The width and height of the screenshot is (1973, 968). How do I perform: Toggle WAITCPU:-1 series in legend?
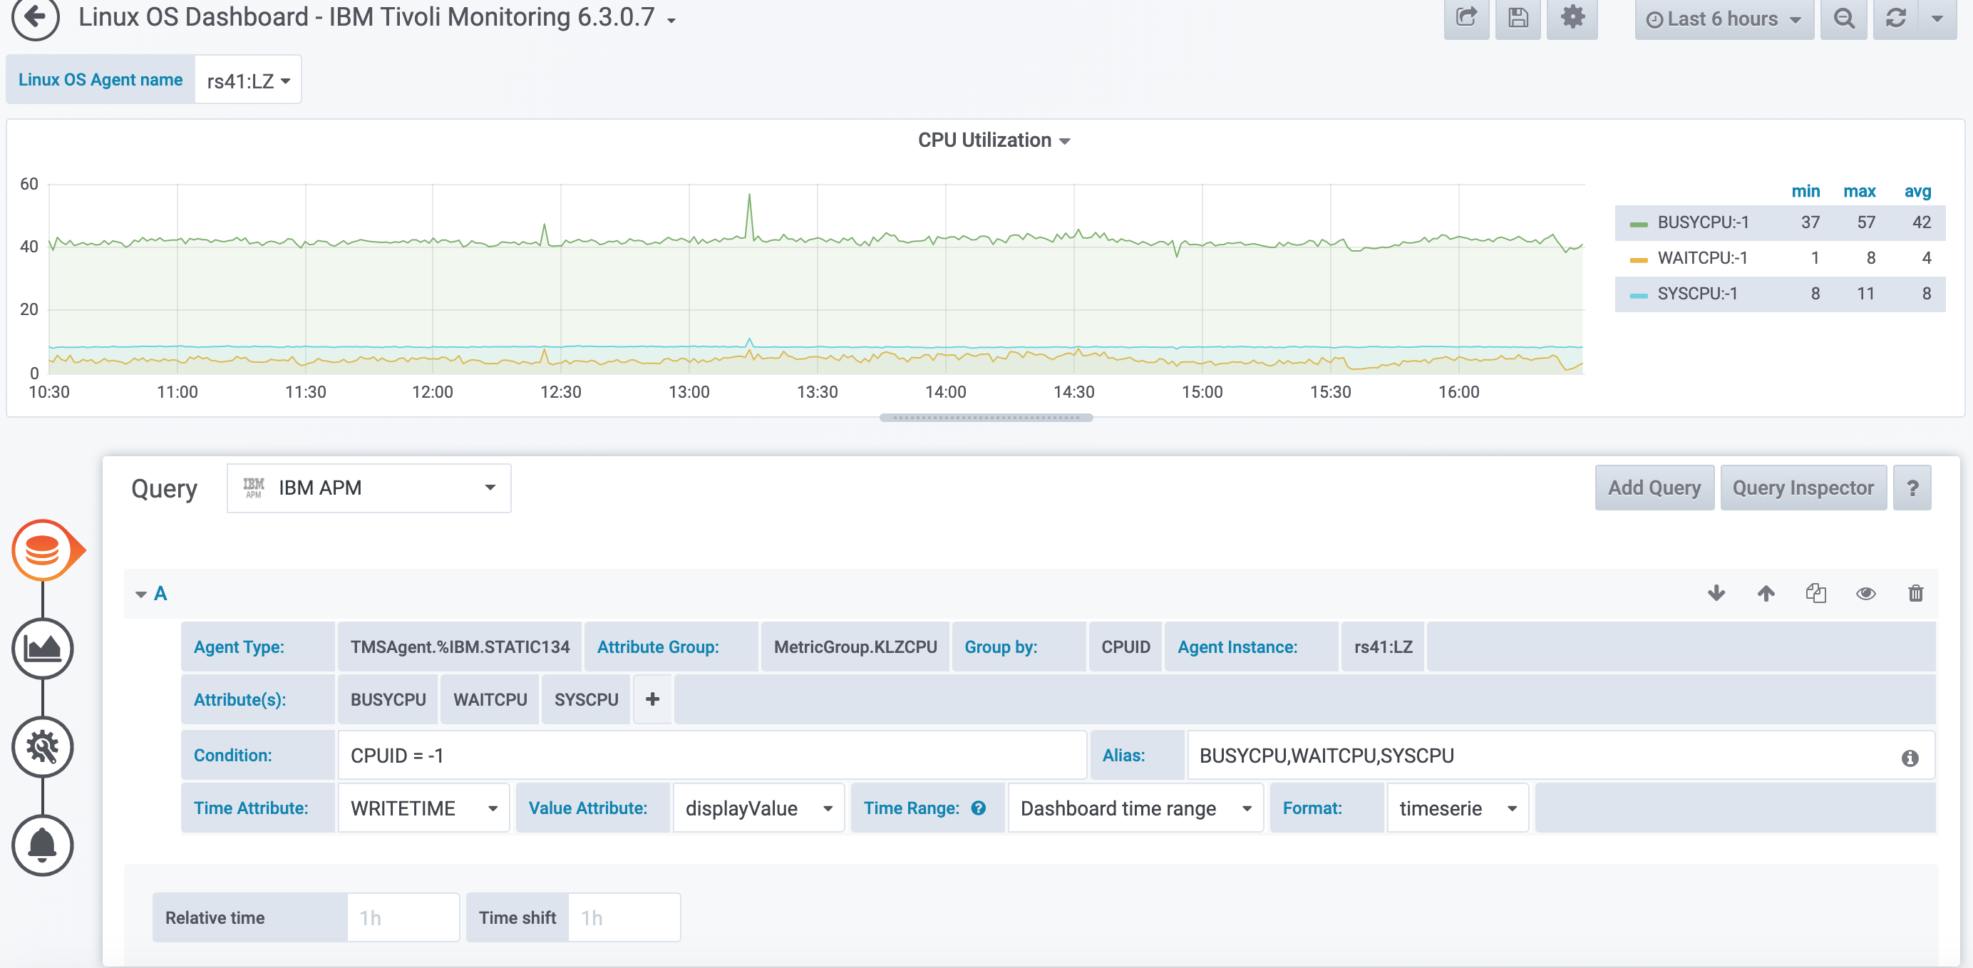[1702, 258]
